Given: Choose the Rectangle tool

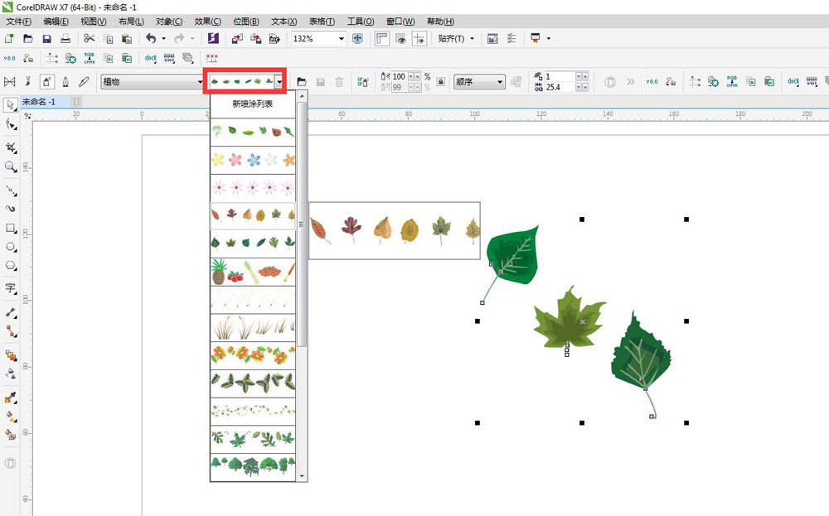Looking at the screenshot, I should tap(11, 228).
